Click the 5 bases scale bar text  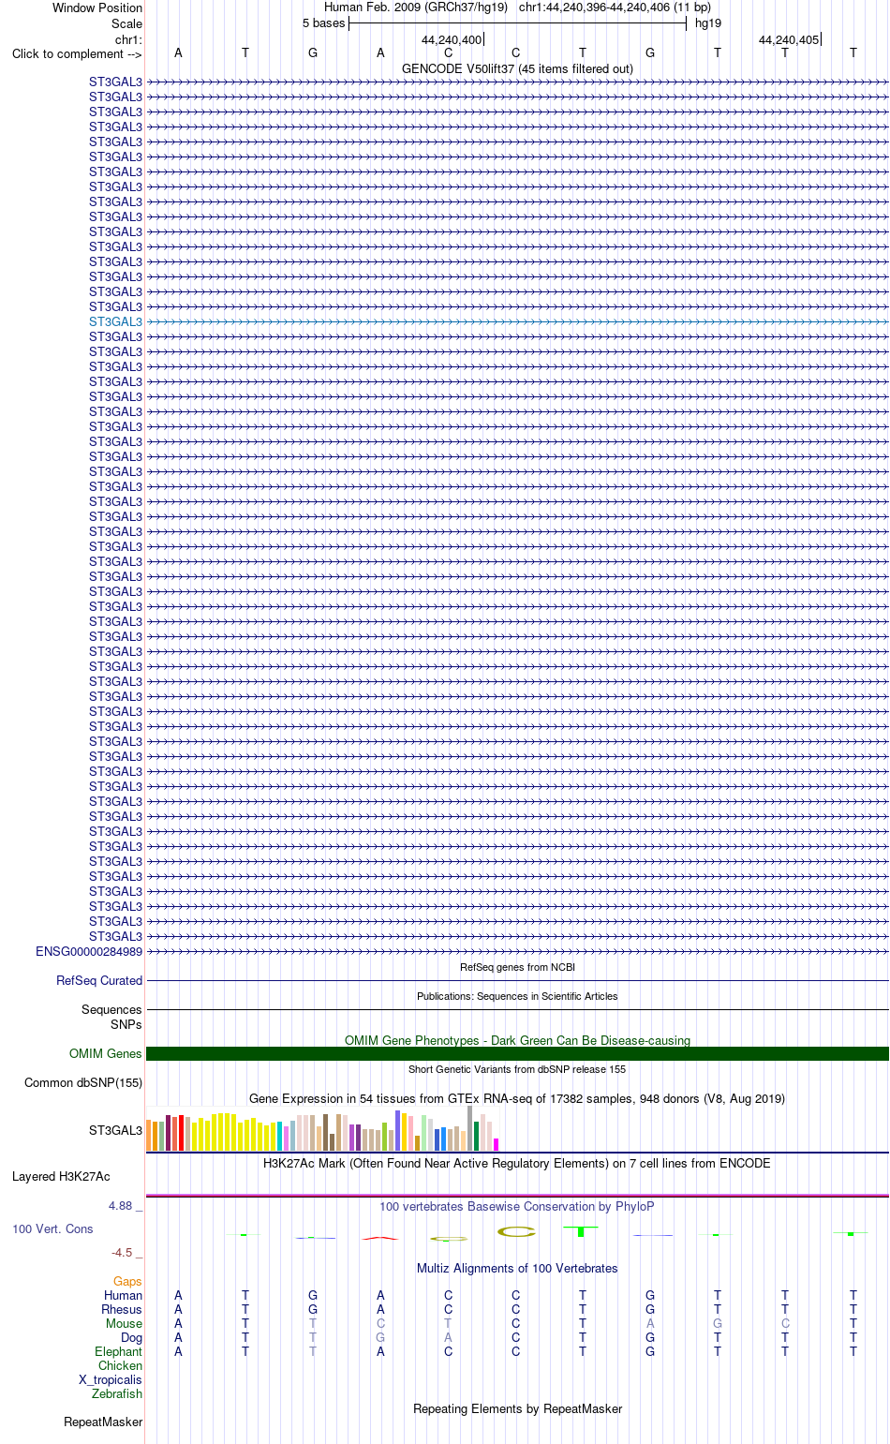tap(324, 23)
